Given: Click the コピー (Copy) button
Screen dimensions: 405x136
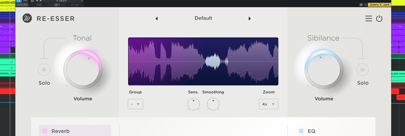Looking at the screenshot, I should (57, 5).
